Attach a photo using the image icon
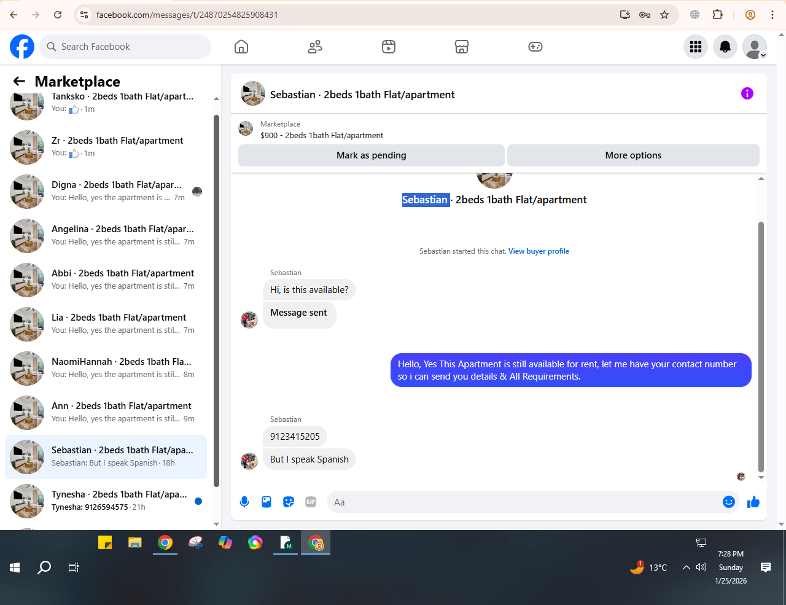The image size is (786, 605). point(267,502)
